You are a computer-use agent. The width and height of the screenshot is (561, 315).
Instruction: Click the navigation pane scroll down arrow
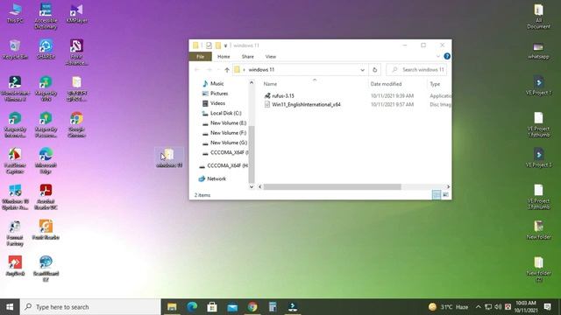click(x=252, y=186)
